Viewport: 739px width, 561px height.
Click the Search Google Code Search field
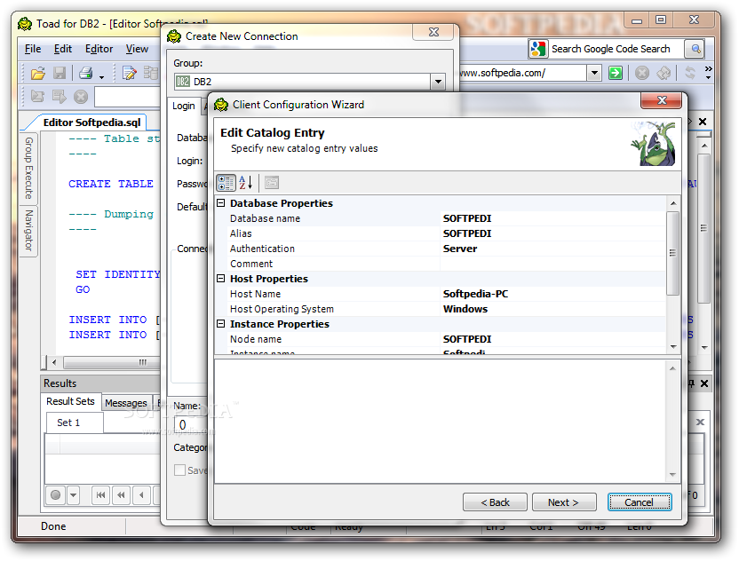615,49
